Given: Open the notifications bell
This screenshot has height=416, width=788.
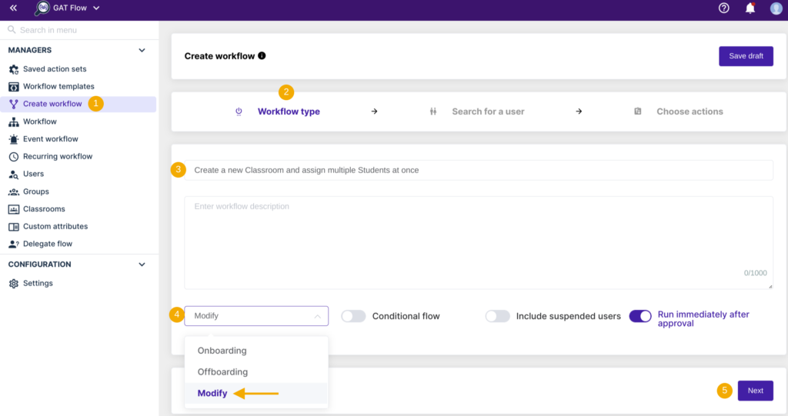Looking at the screenshot, I should pyautogui.click(x=750, y=8).
